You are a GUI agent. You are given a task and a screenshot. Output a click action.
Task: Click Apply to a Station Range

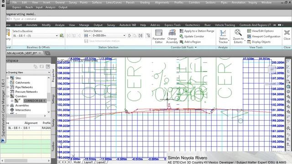[x=197, y=31]
